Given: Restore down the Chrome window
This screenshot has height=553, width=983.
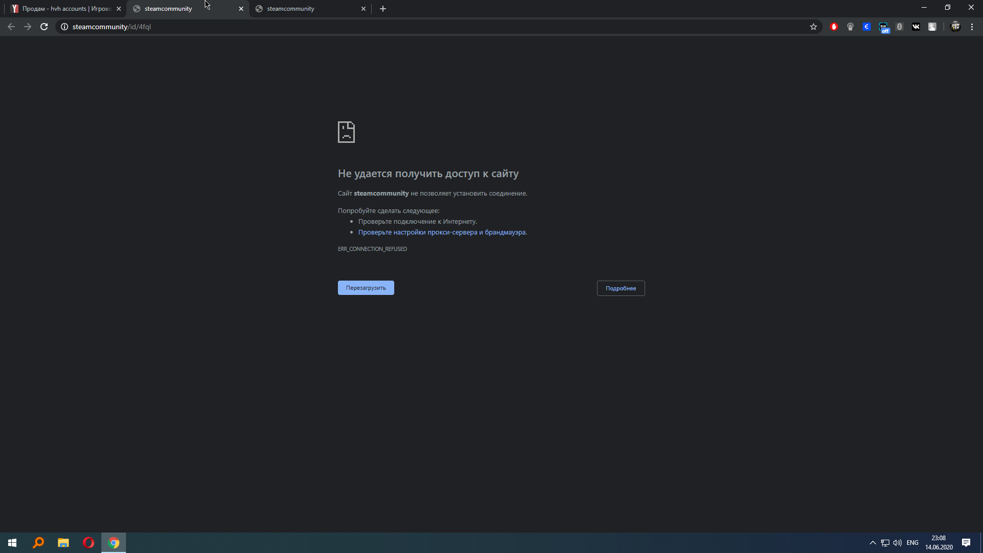Looking at the screenshot, I should (x=948, y=8).
